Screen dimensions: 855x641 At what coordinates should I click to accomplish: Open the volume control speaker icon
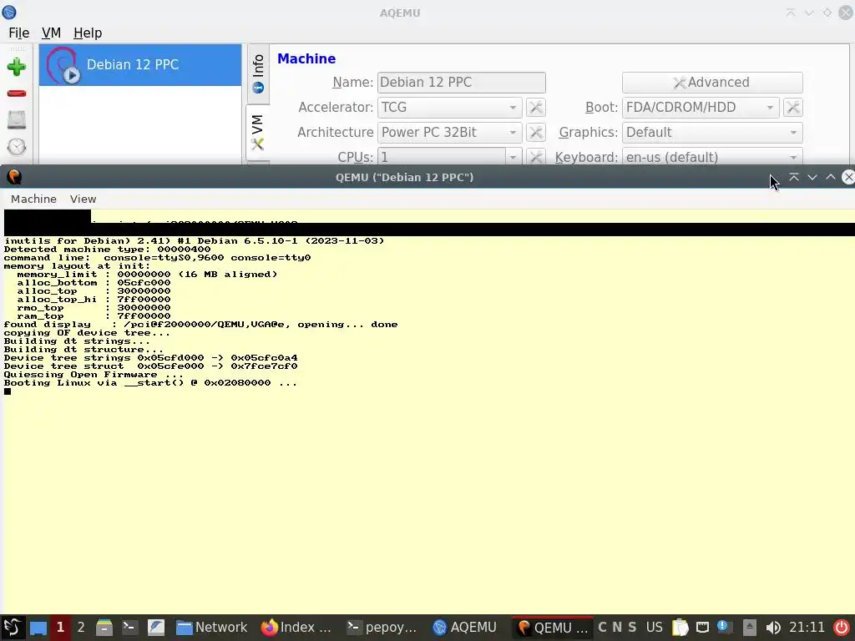pos(773,628)
